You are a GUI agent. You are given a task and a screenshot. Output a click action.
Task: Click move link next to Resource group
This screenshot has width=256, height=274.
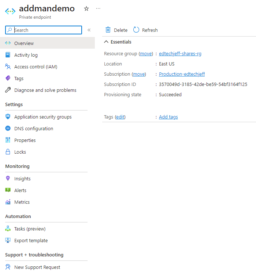pos(146,53)
